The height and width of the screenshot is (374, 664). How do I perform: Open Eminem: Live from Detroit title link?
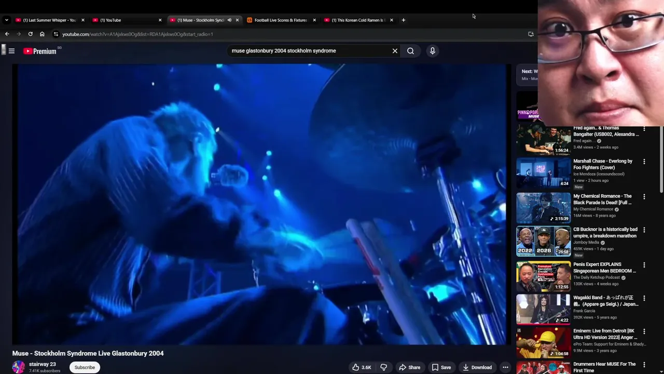pos(605,334)
